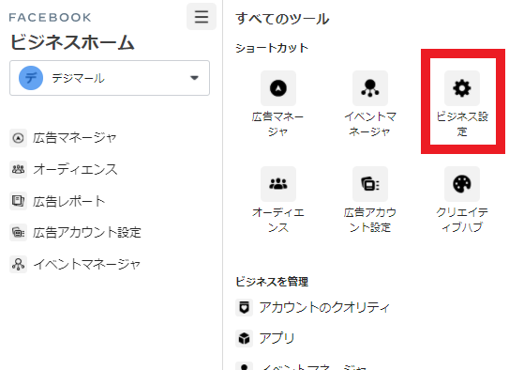This screenshot has width=509, height=370.
Task: Click the オーディエンス shortcut people icon
Action: click(278, 184)
